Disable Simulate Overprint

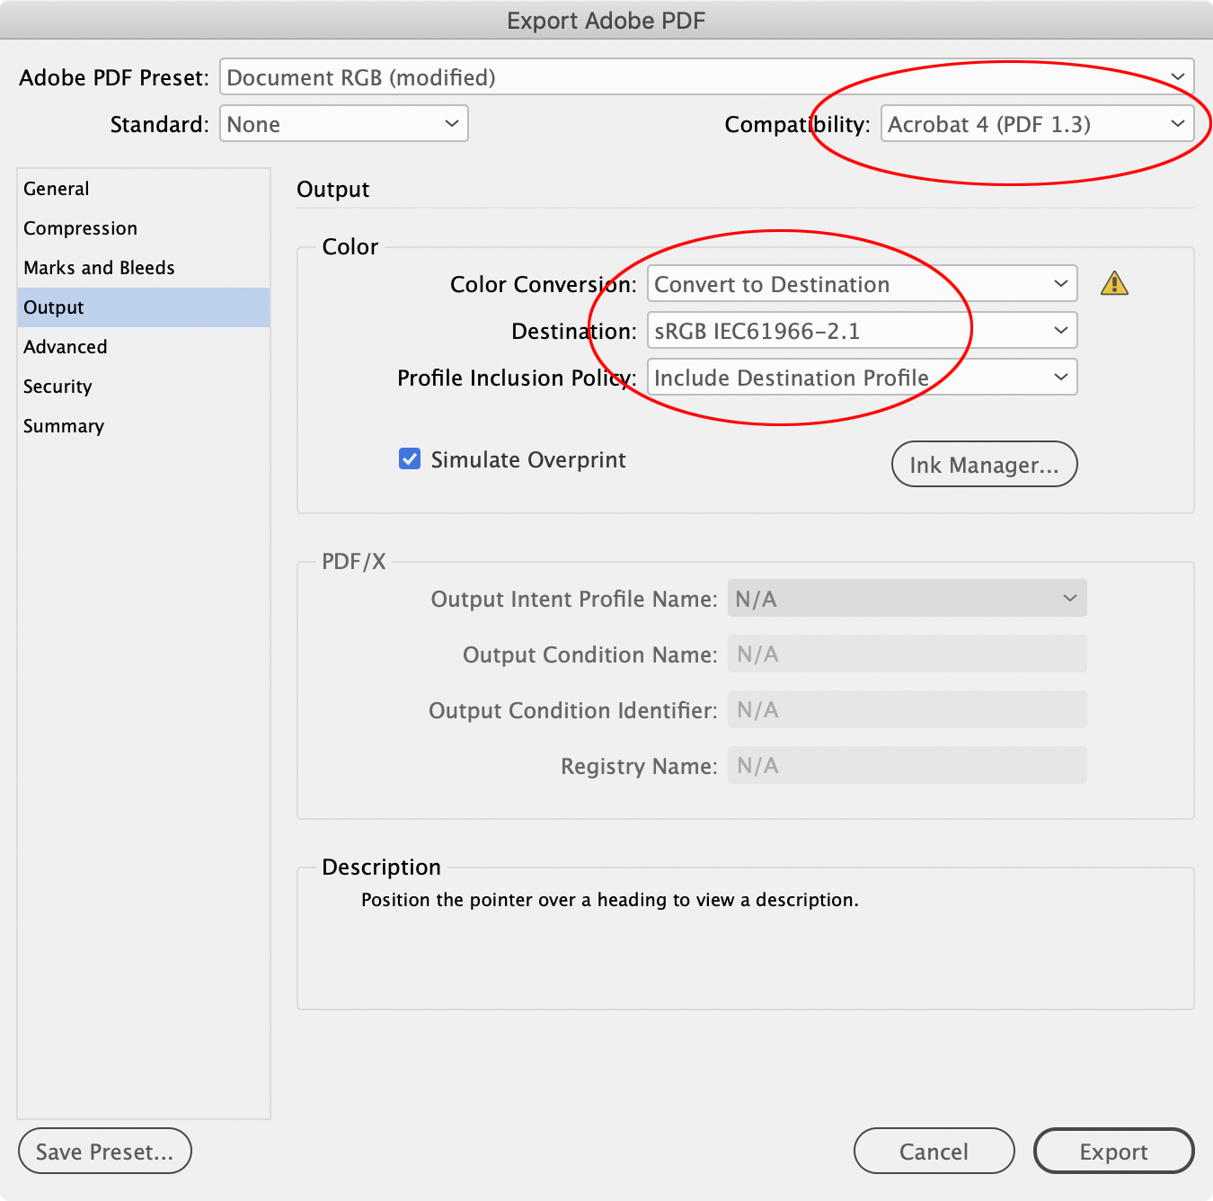click(x=410, y=458)
